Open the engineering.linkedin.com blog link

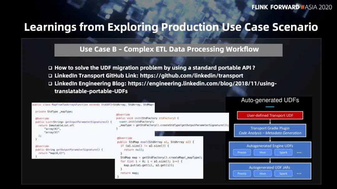click(202, 84)
